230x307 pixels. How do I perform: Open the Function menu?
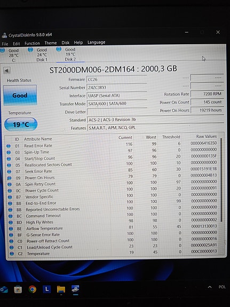click(x=32, y=43)
